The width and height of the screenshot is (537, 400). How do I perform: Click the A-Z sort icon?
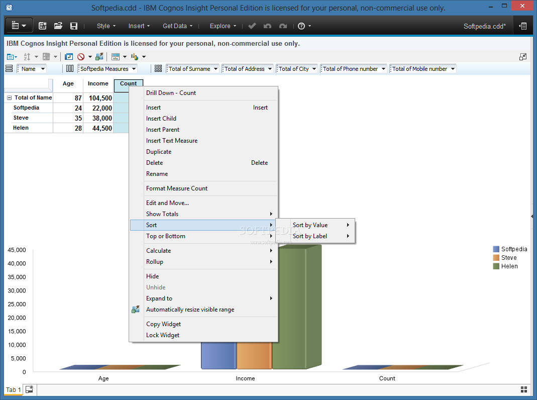(27, 57)
